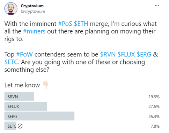Open the Cryptovium profile avatar

pos(11,9)
